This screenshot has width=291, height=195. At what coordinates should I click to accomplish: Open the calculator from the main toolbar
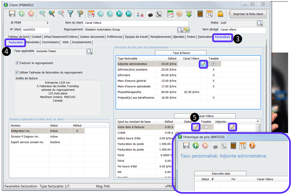point(200,14)
